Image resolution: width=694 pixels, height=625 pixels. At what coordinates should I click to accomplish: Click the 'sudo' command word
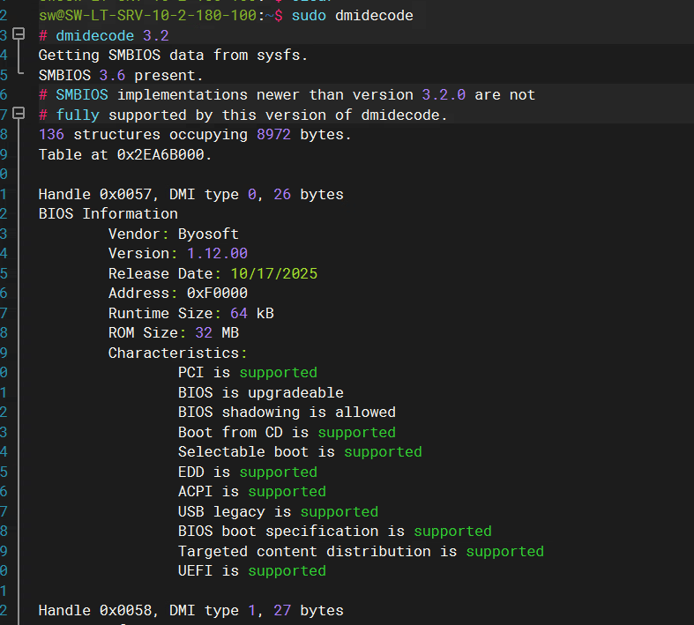[309, 16]
